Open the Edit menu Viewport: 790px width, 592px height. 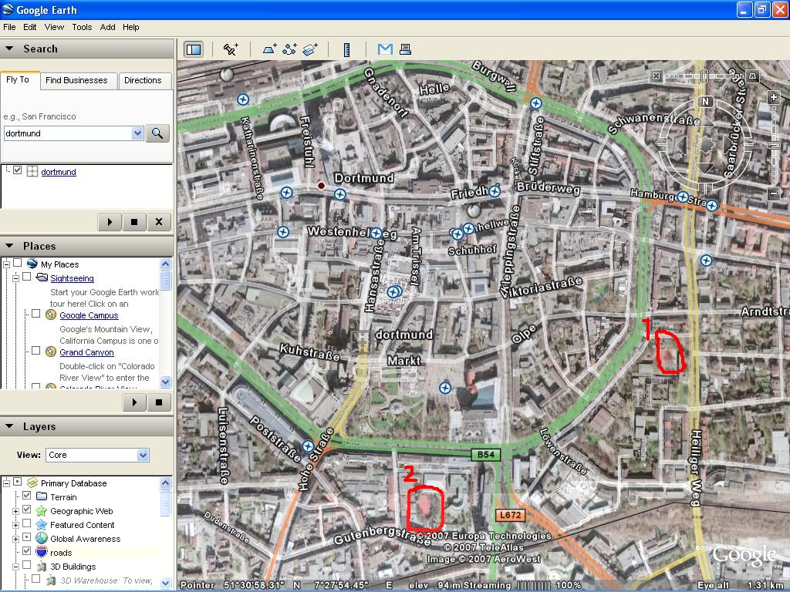click(30, 27)
